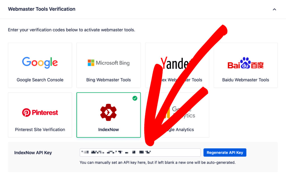Expand the Baidu Webmaster Tools card
Image resolution: width=286 pixels, height=180 pixels.
pos(245,65)
